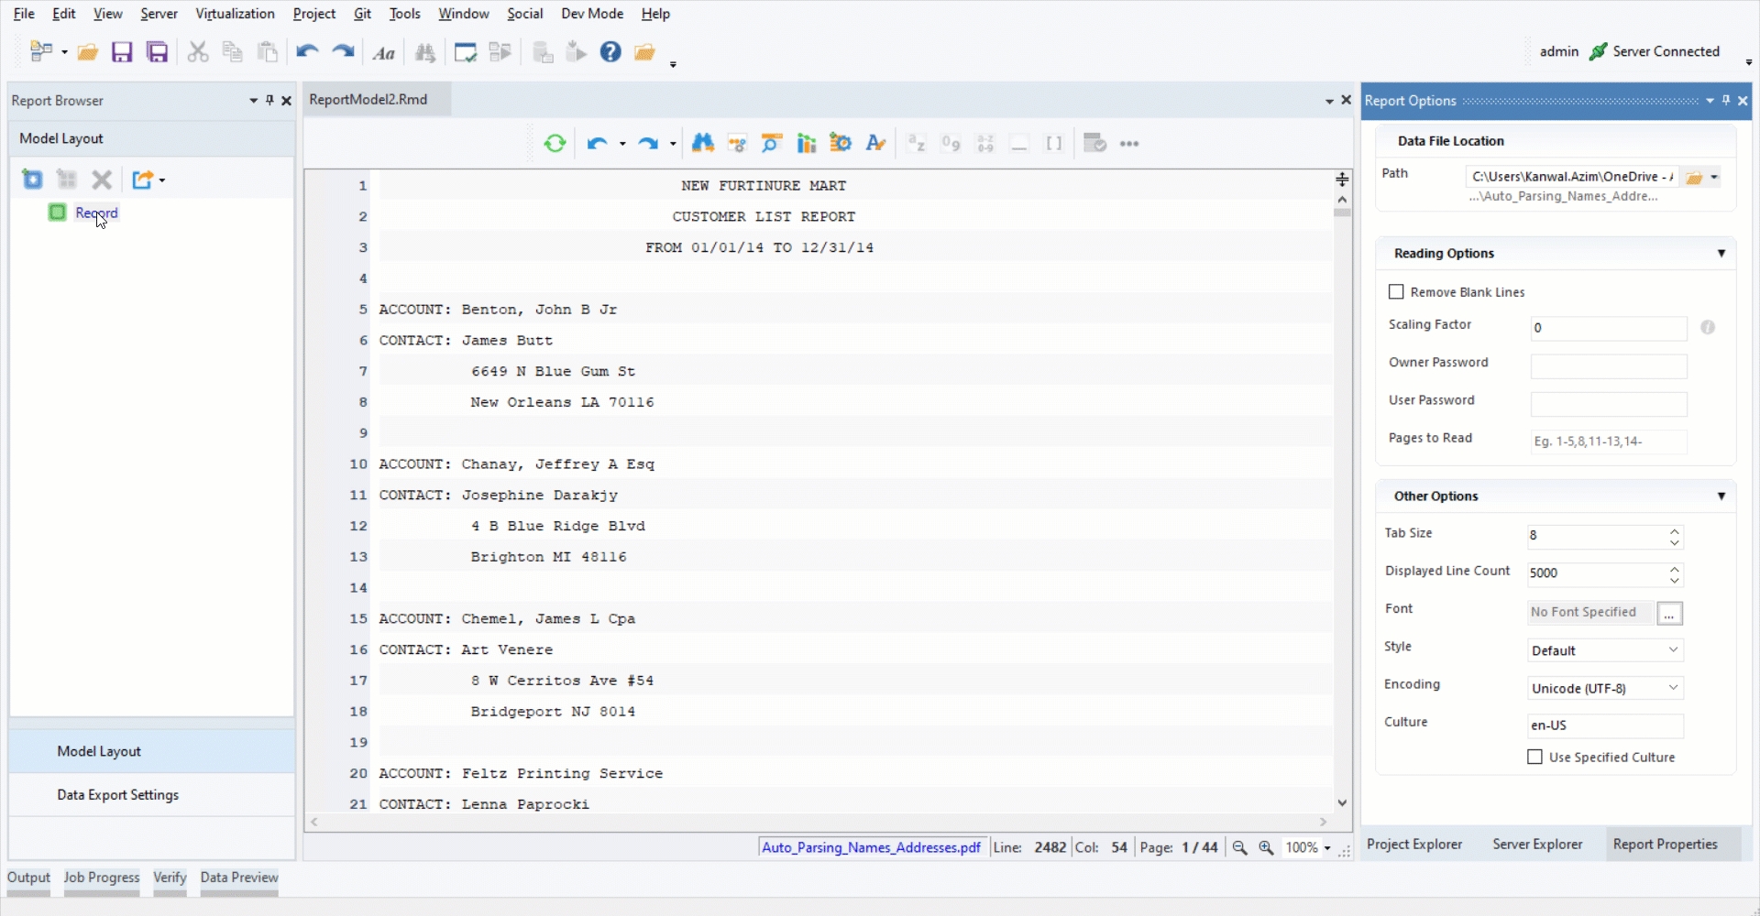Click the binoculars find icon in report toolbar
This screenshot has width=1760, height=916.
coord(703,143)
